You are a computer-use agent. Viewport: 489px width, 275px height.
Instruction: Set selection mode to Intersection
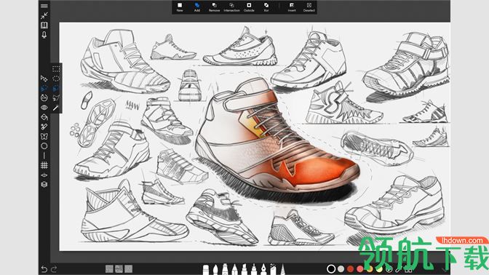point(231,7)
